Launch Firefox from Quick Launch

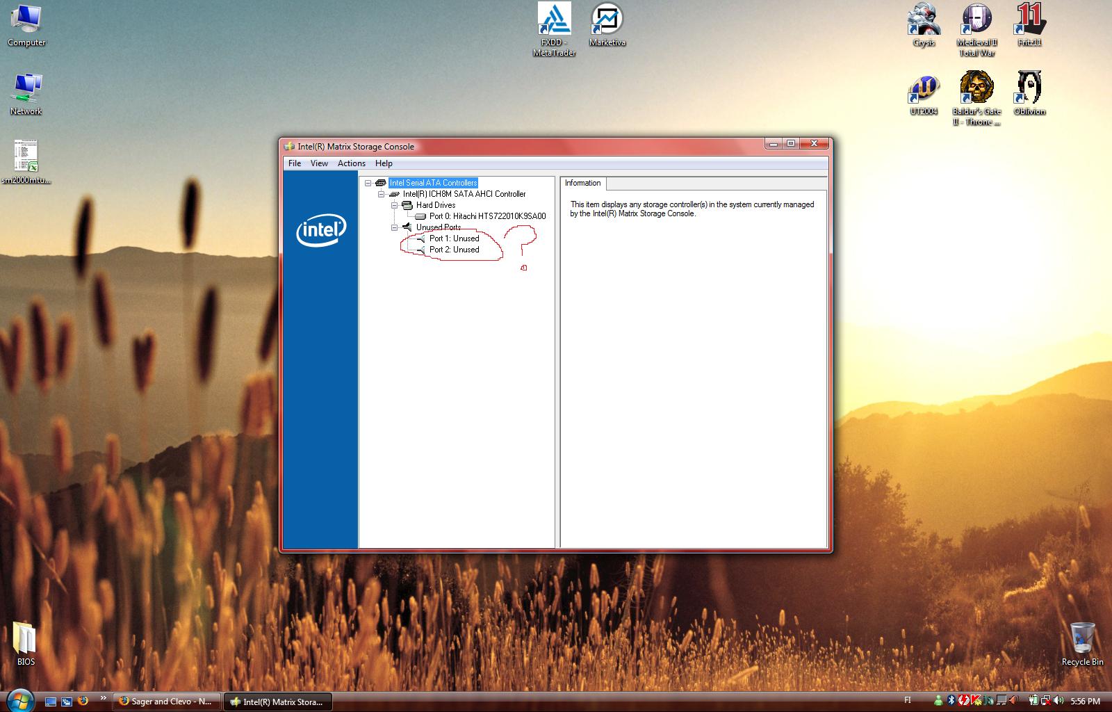(83, 701)
